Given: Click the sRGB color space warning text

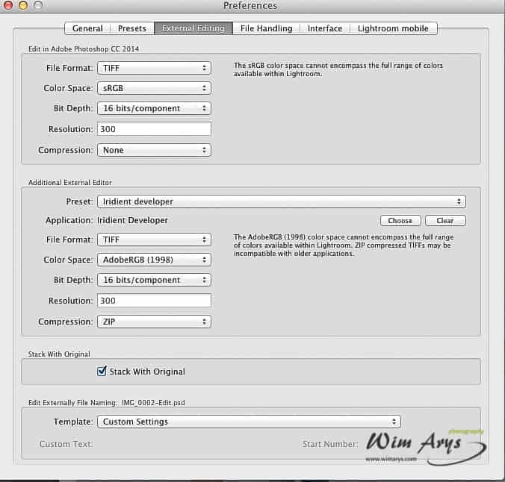Looking at the screenshot, I should (338, 69).
